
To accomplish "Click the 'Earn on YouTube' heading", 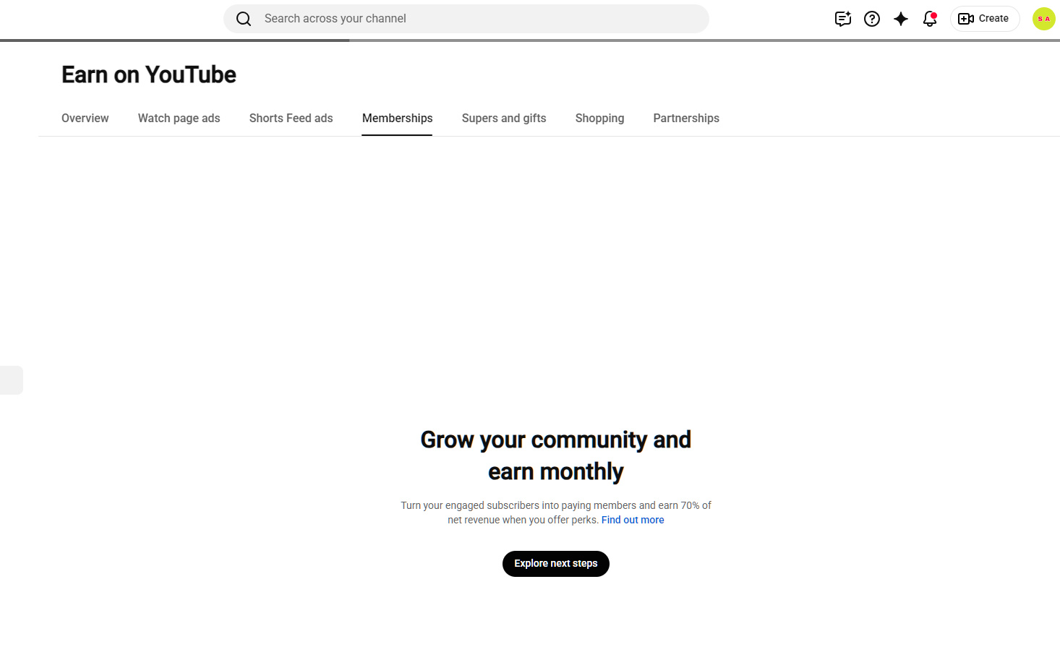I will coord(149,74).
